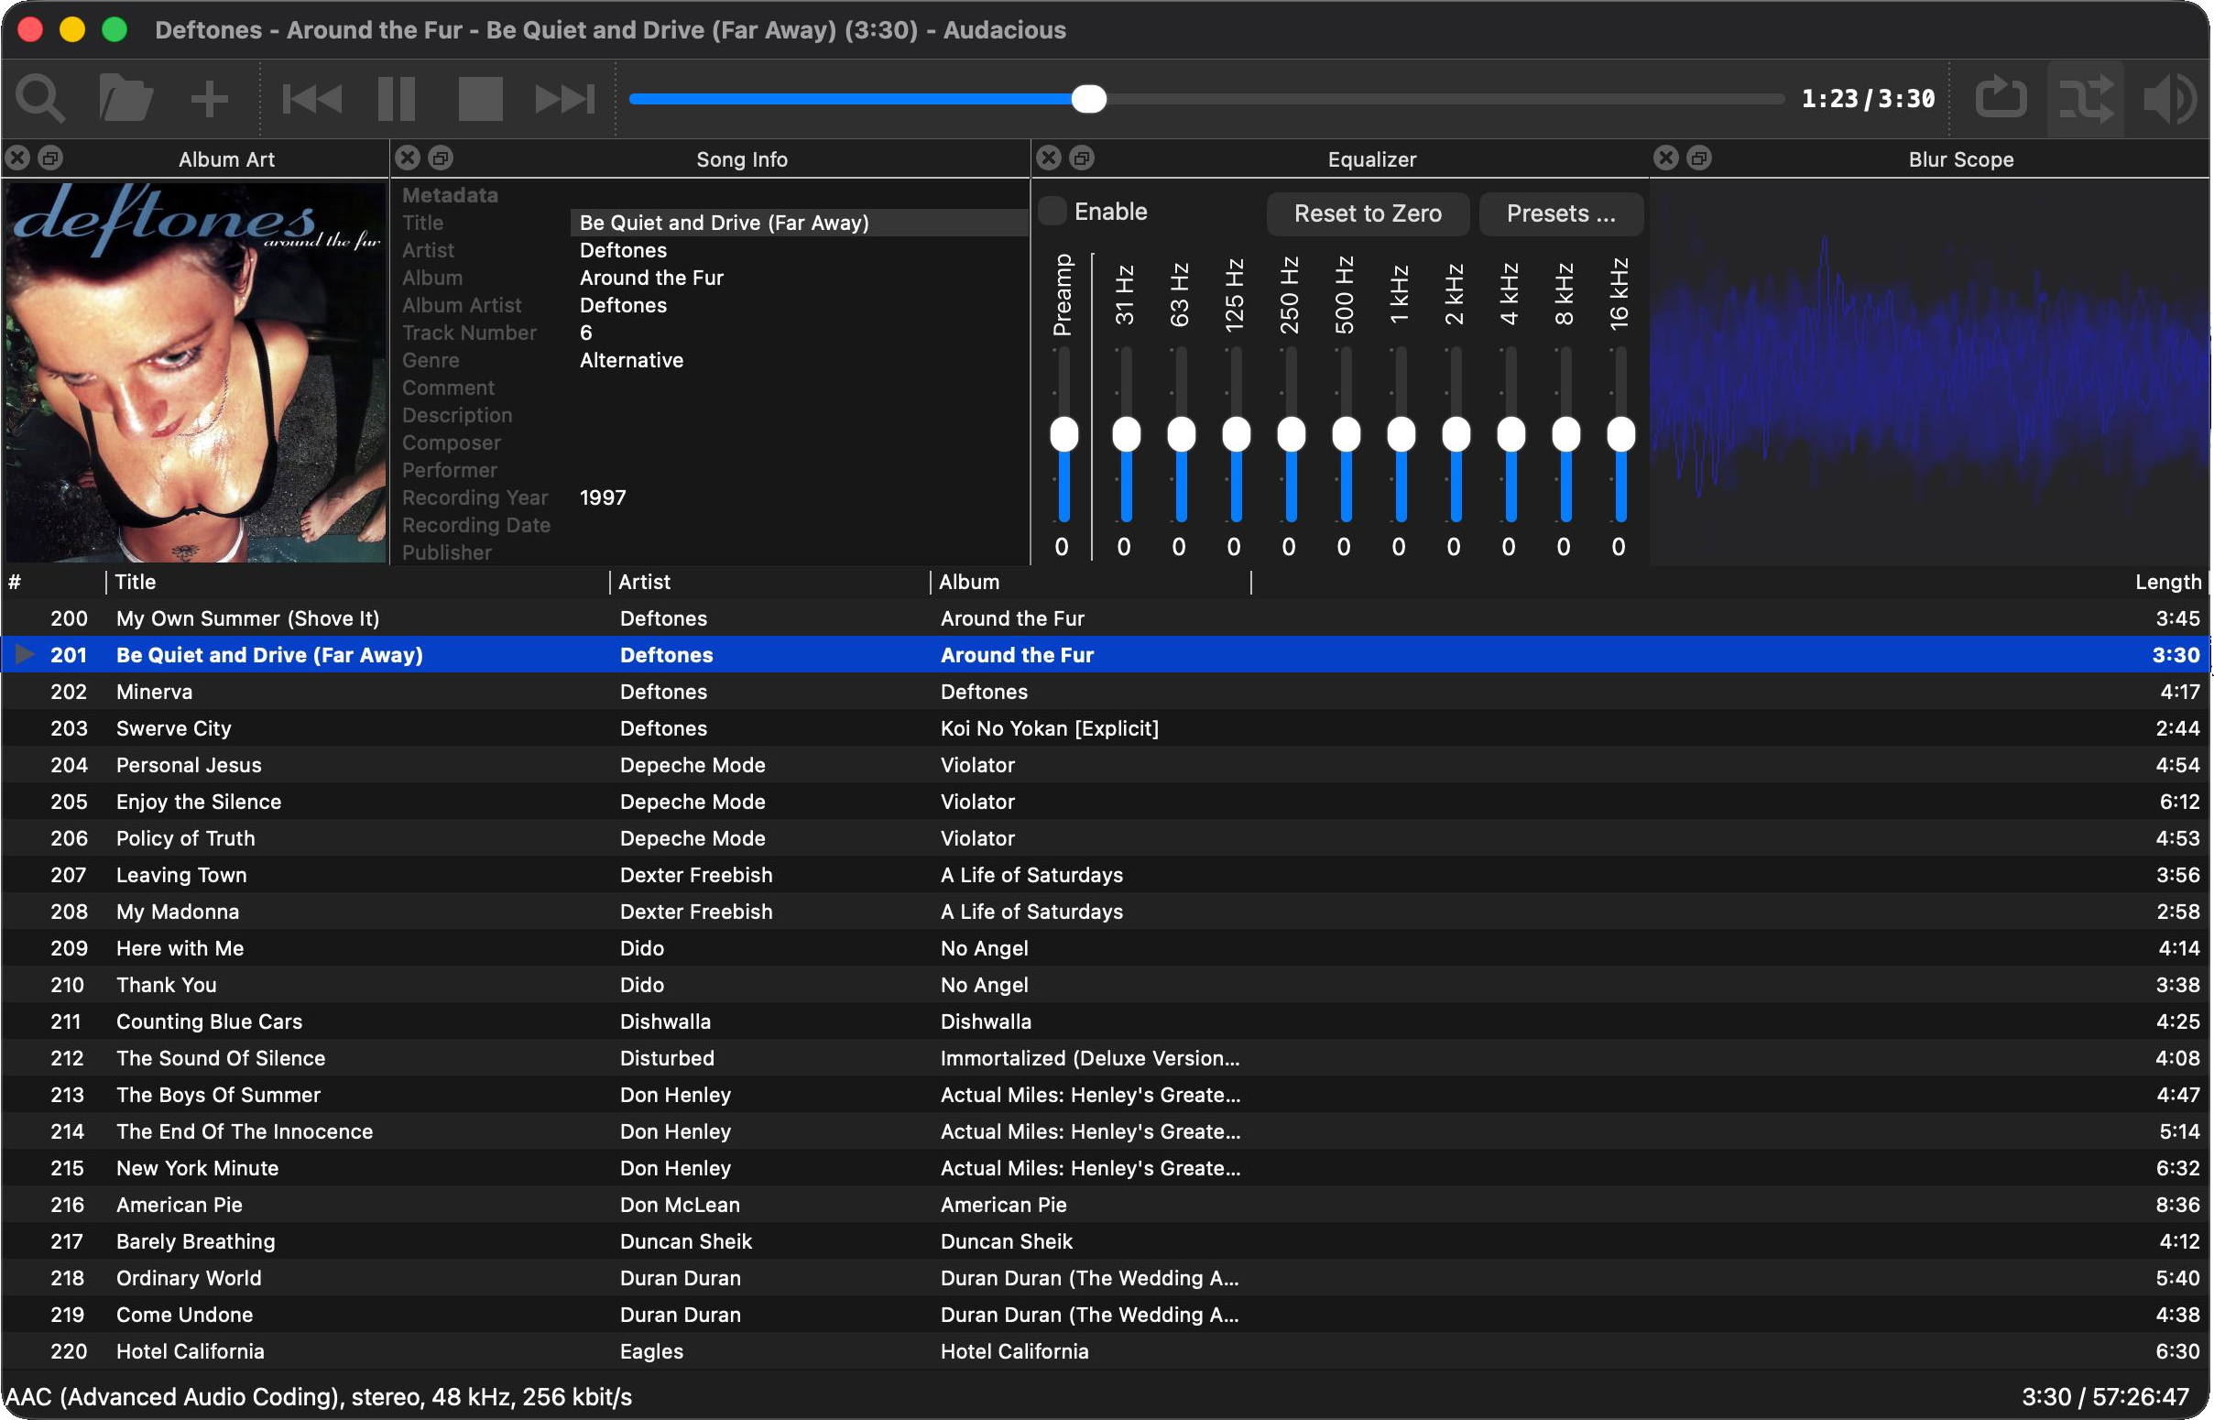This screenshot has height=1420, width=2214.
Task: Click the Blur Scope visualization
Action: pyautogui.click(x=1930, y=372)
